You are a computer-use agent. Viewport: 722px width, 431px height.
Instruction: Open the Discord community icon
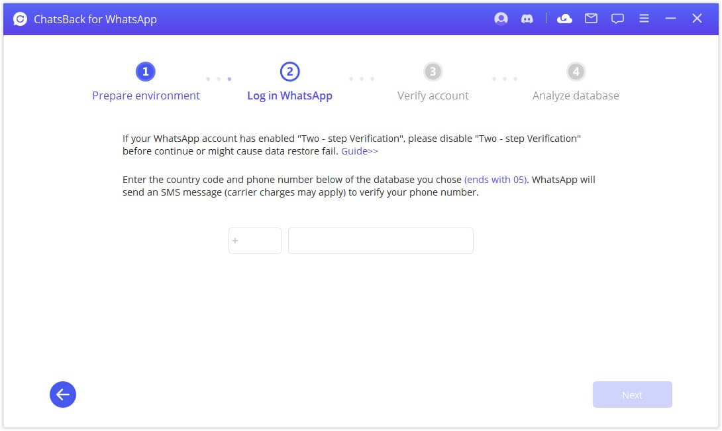pyautogui.click(x=527, y=19)
